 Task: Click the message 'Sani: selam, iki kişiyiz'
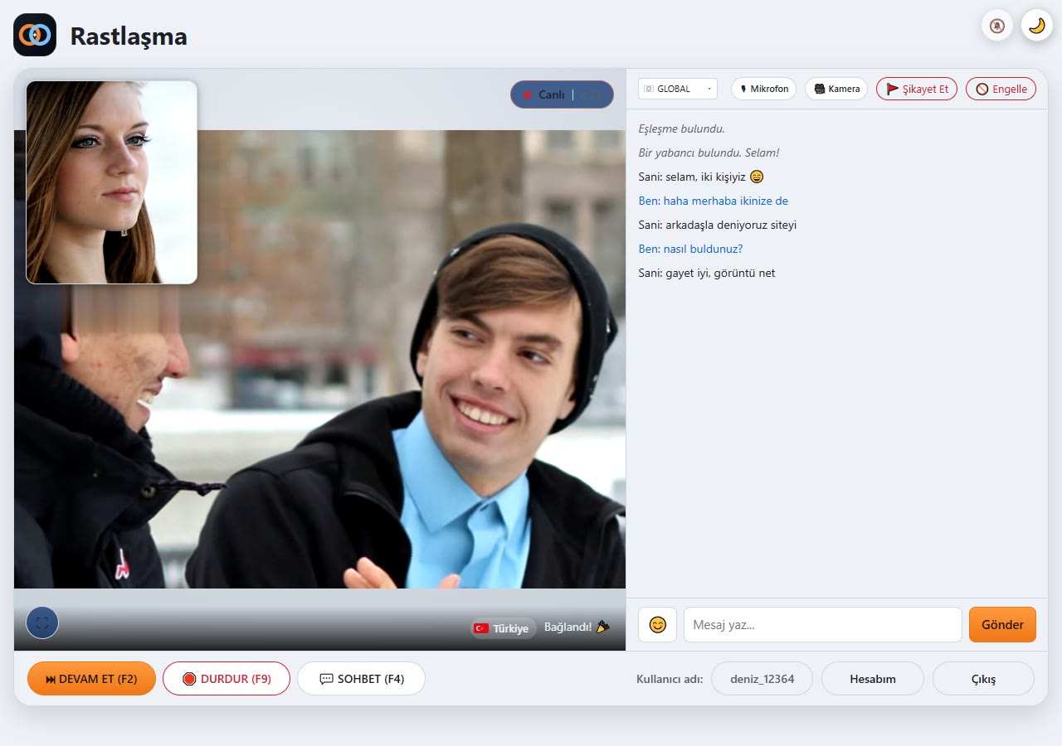[x=701, y=177]
